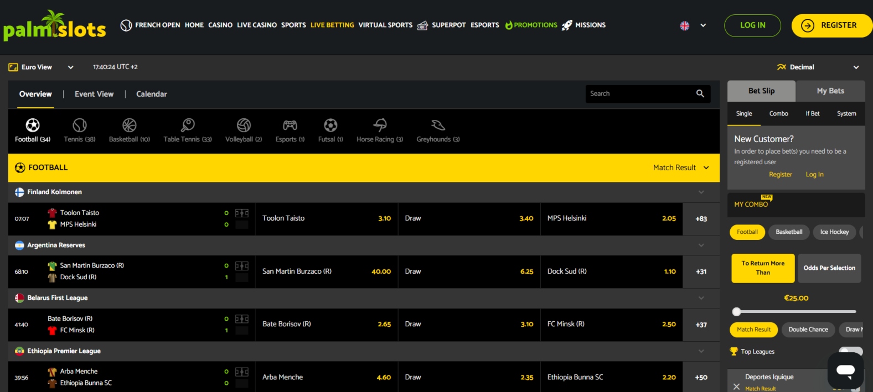Screen dimensions: 873x392
Task: Open the Euro View dropdown
Action: [70, 67]
